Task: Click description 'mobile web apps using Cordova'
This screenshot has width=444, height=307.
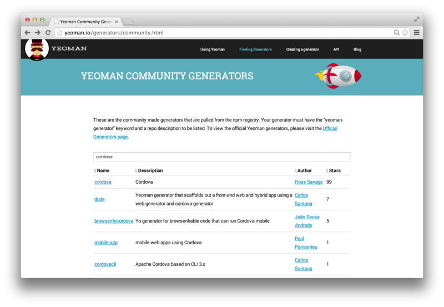Action: 169,243
